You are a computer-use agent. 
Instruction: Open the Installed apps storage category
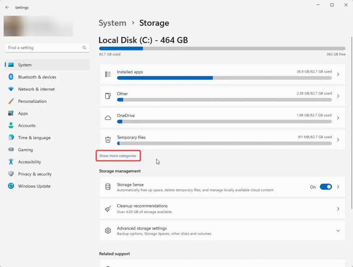[222, 74]
